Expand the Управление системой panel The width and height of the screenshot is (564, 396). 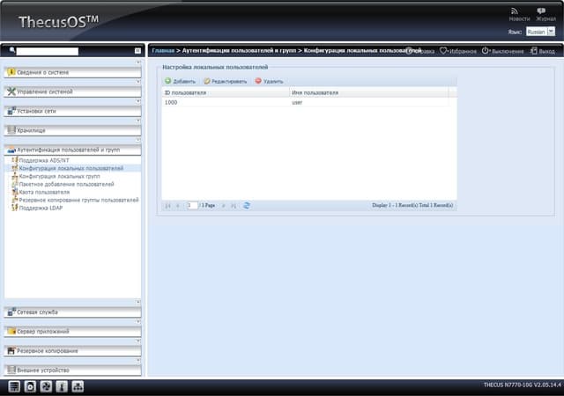[x=72, y=92]
